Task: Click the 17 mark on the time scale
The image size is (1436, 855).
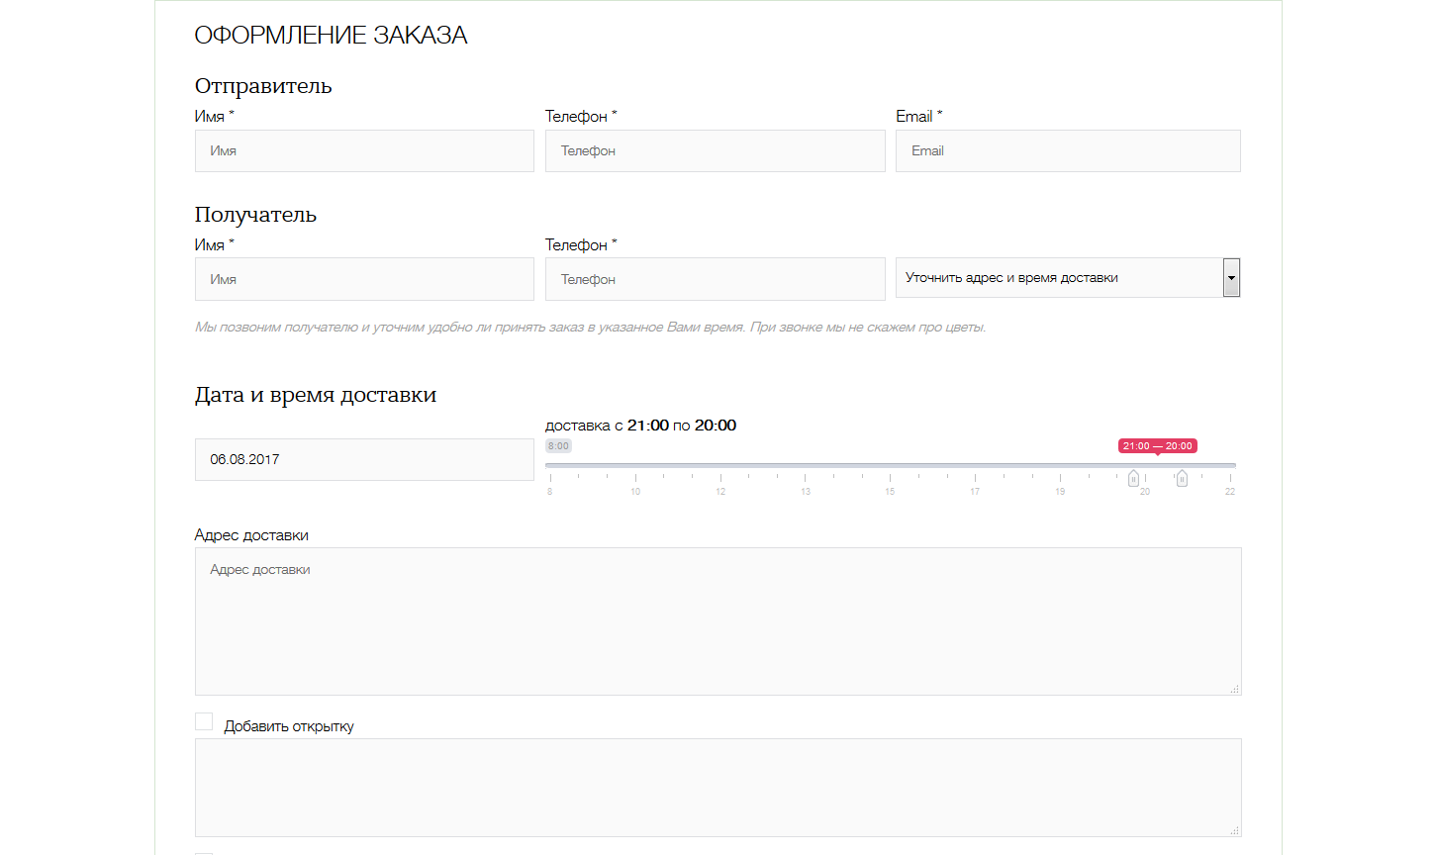Action: 975,491
